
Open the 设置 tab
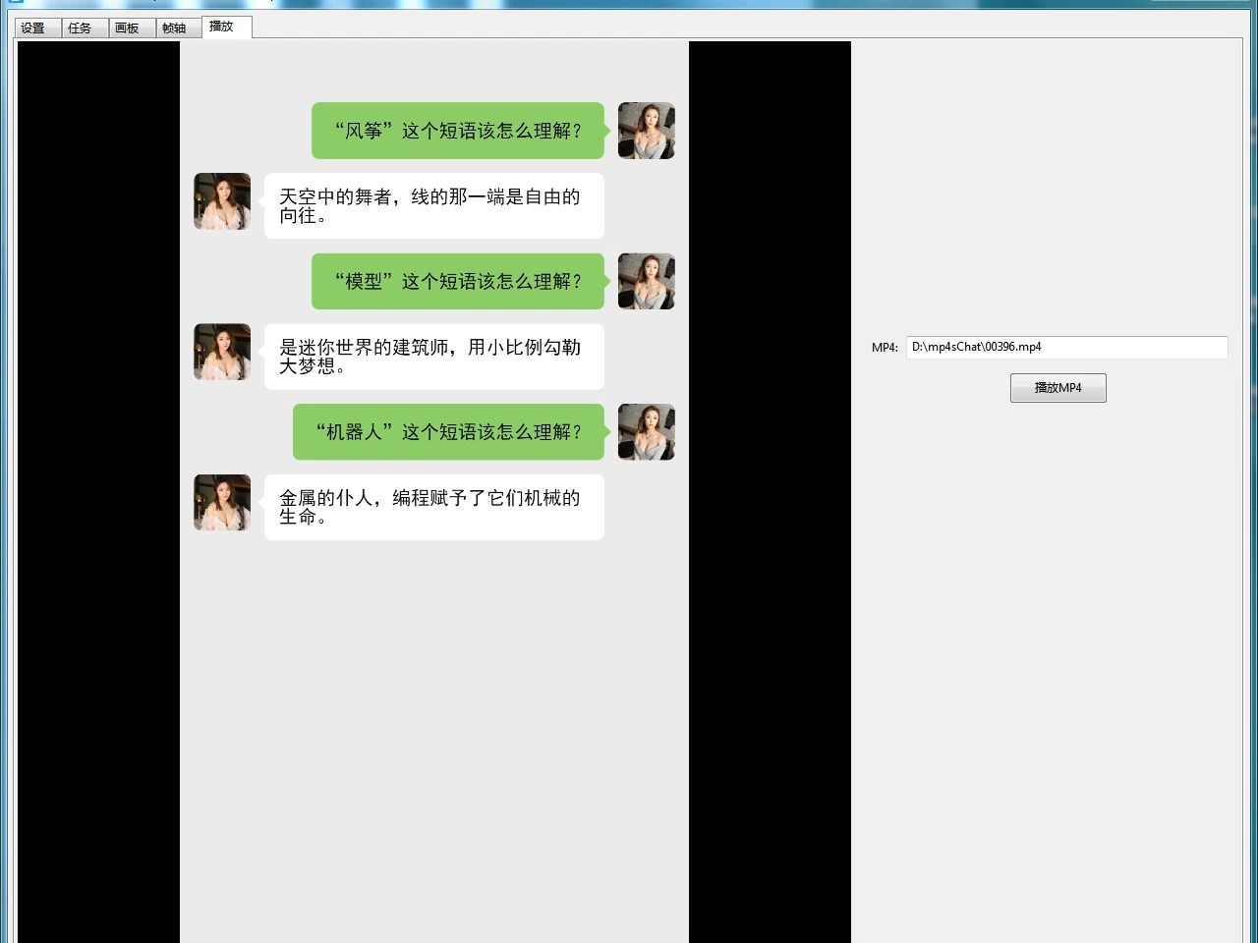click(37, 28)
